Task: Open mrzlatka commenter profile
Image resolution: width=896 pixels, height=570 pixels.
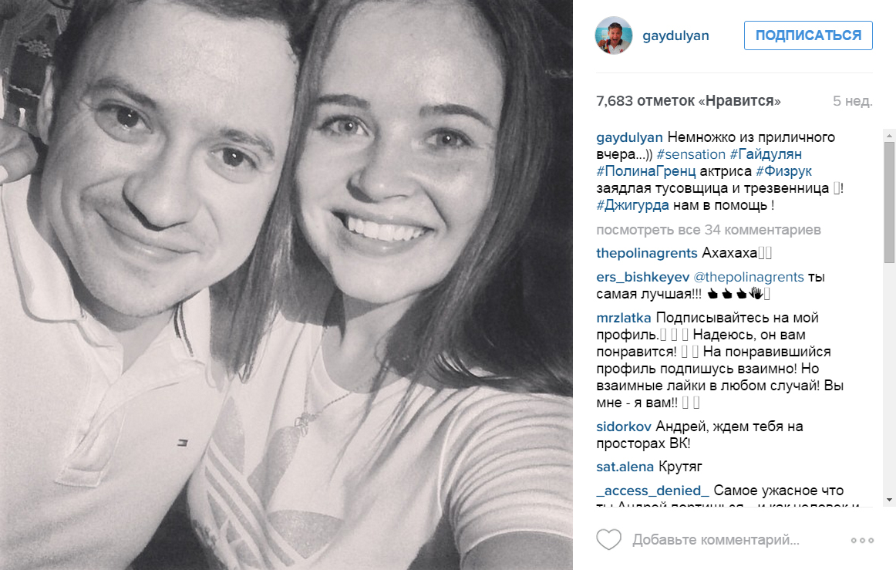Action: coord(624,318)
